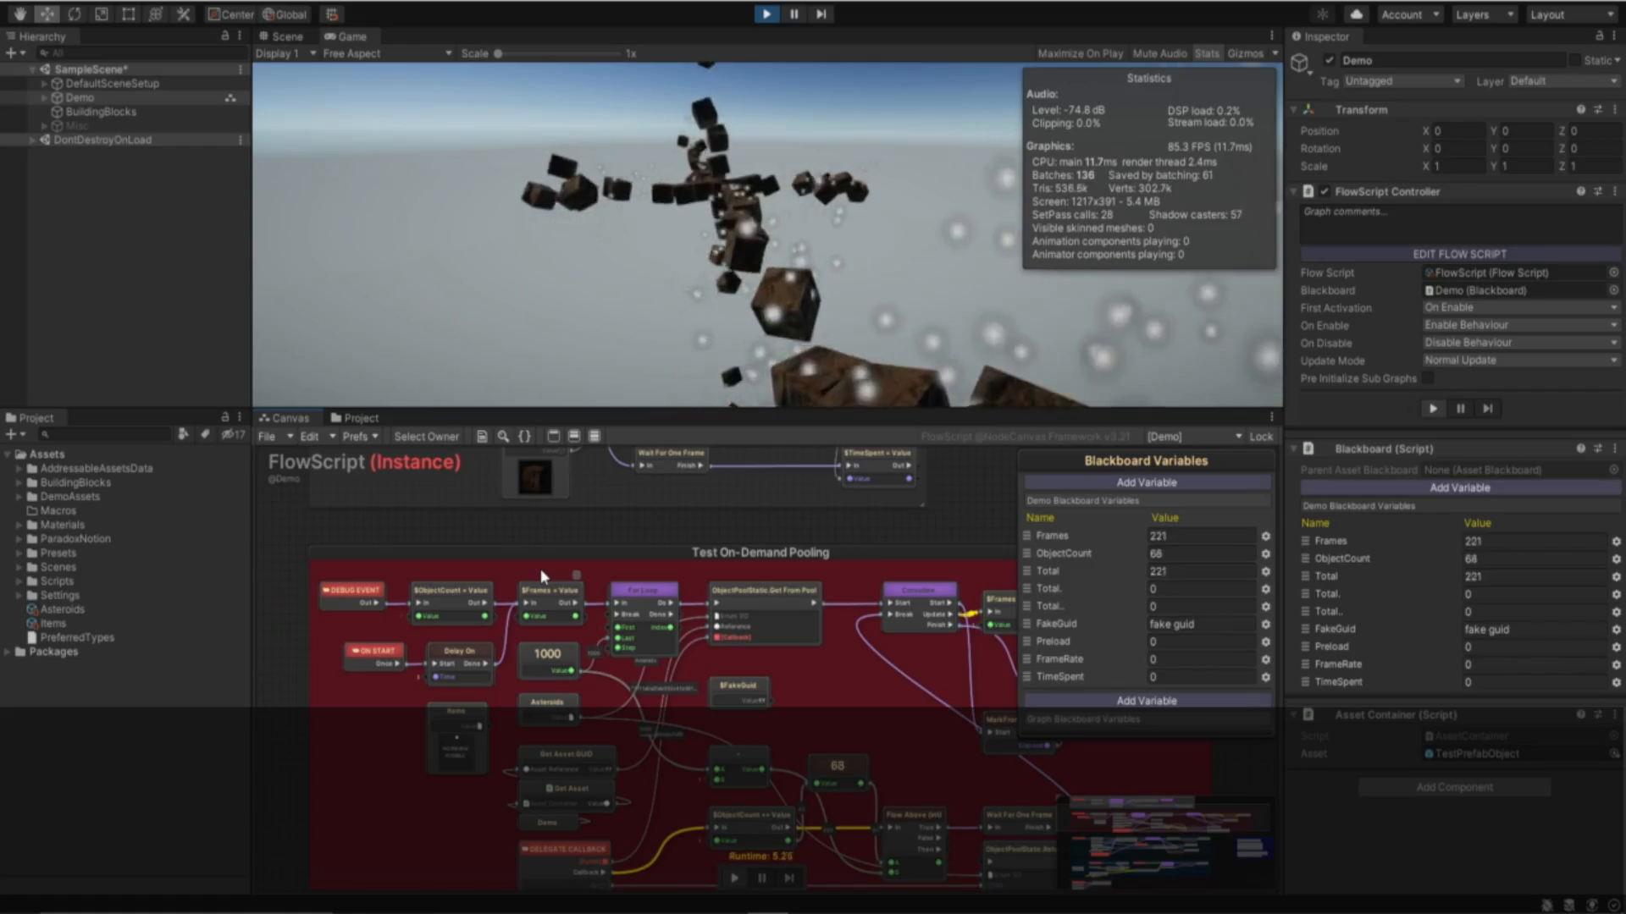Screen dimensions: 1626x914
Task: Toggle the Lock button in canvas toolbar
Action: tap(1261, 437)
